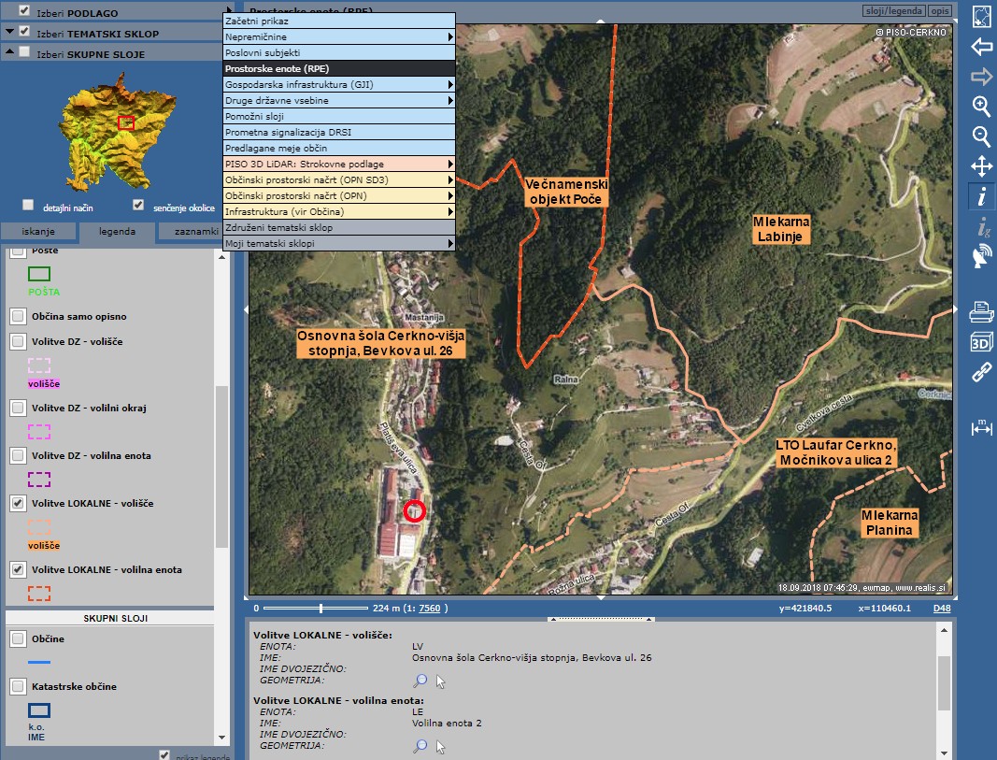Viewport: 997px width, 760px height.
Task: Click the map scale slider handle
Action: tap(321, 609)
